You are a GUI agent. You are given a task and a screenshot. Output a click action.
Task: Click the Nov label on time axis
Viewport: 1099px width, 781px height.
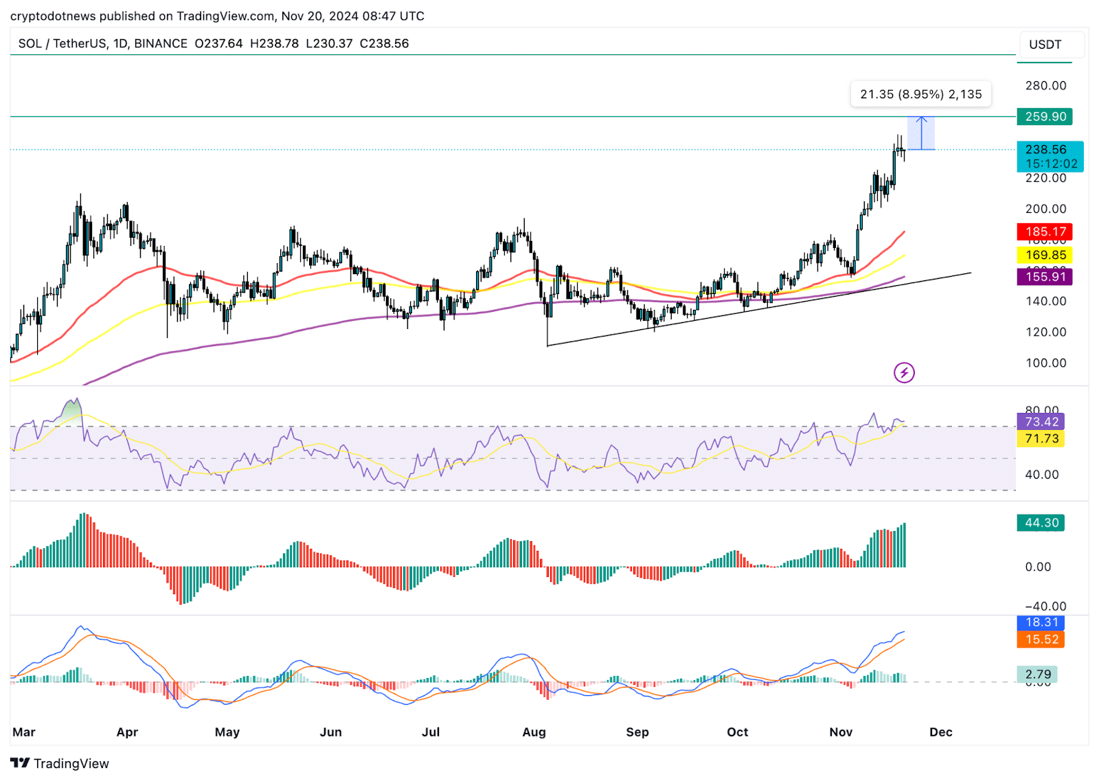(841, 732)
